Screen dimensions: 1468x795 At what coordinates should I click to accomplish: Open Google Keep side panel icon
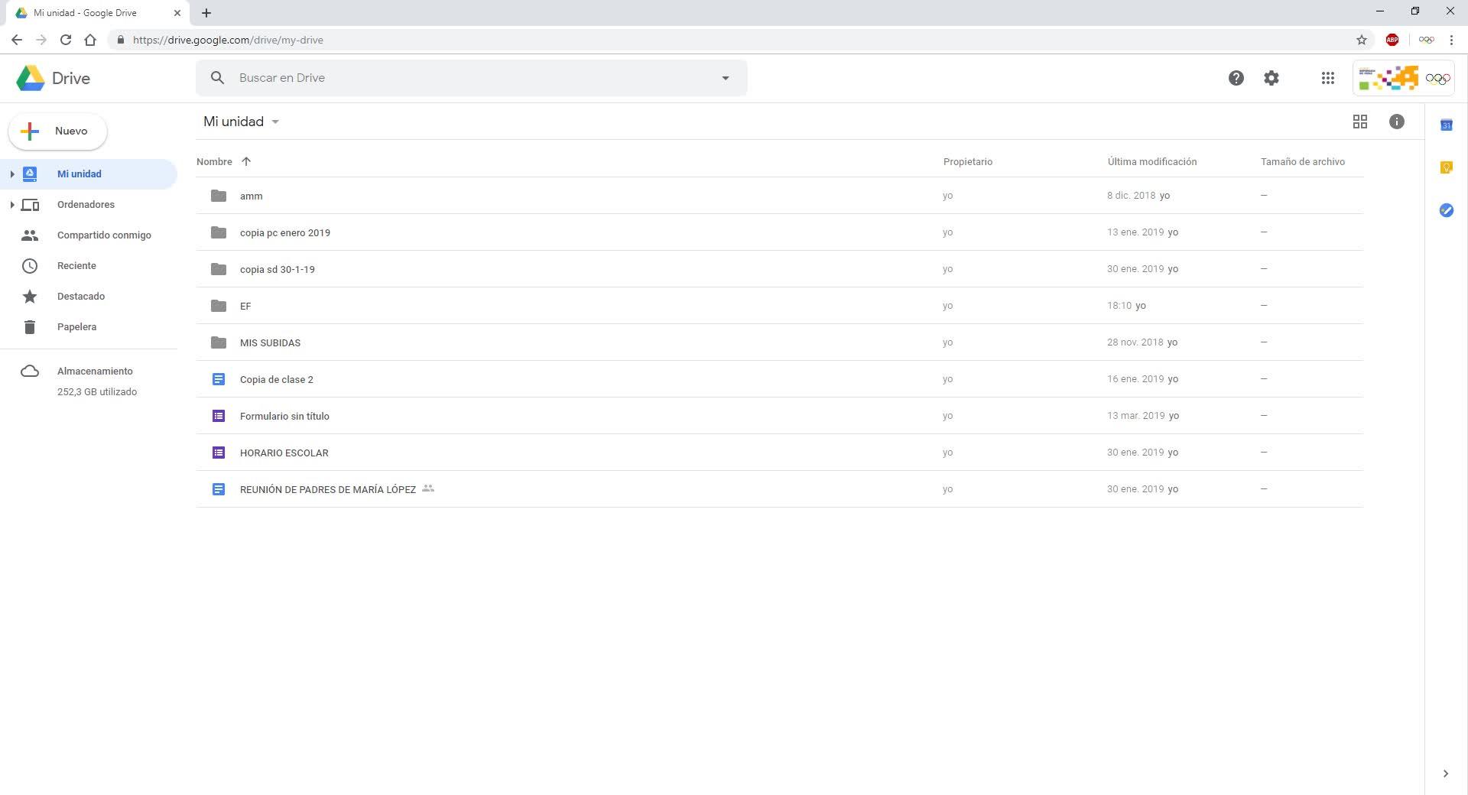(x=1446, y=167)
